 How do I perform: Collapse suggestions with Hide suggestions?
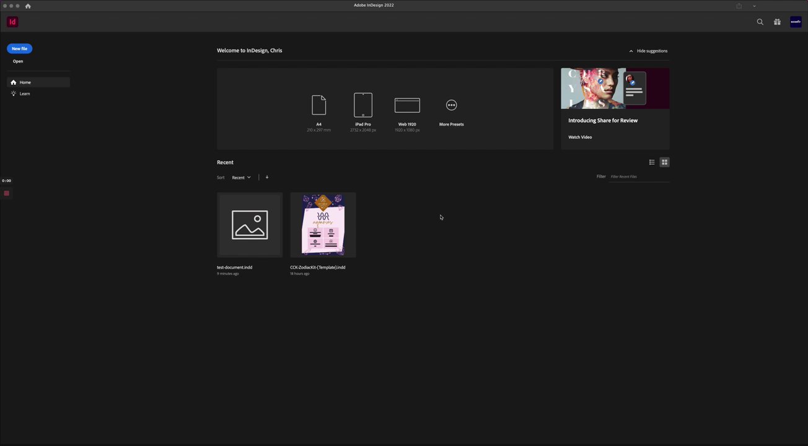(648, 51)
